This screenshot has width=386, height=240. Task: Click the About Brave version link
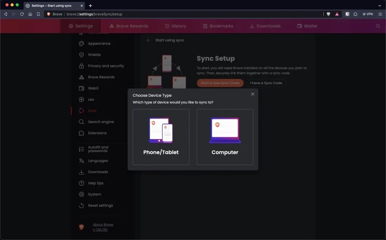click(103, 227)
